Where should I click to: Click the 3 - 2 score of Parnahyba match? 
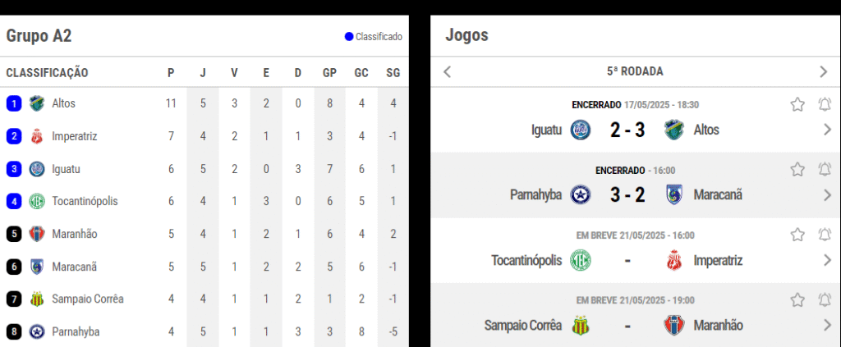(x=627, y=195)
